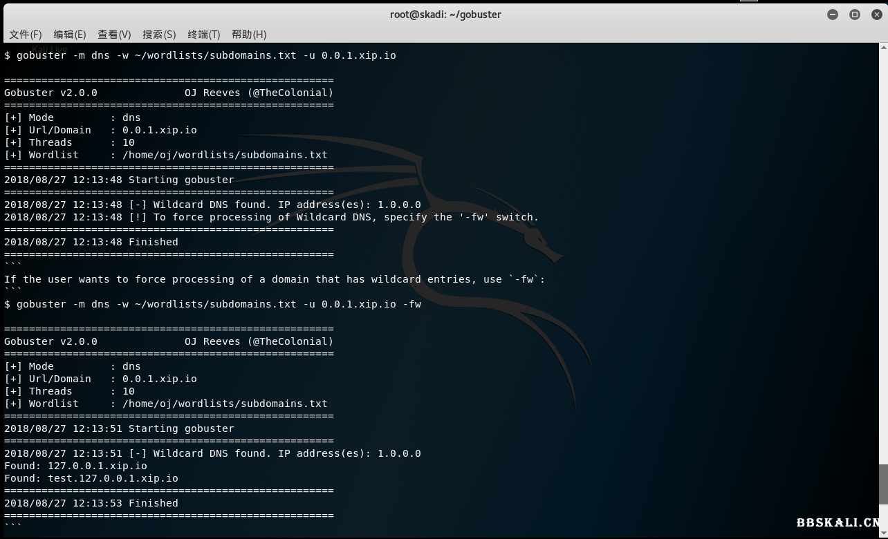Click the root@skadi title bar text
Image resolution: width=888 pixels, height=539 pixels.
(x=445, y=15)
